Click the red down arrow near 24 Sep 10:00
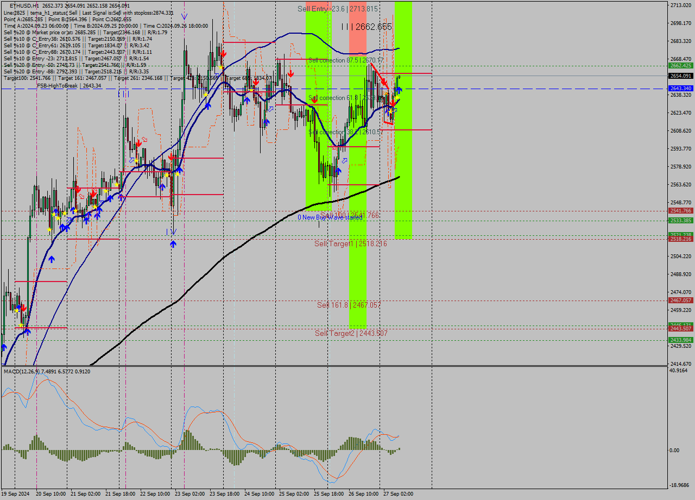Image resolution: width=695 pixels, height=500 pixels. pos(256,83)
